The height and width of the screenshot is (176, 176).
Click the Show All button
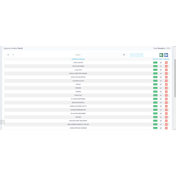pos(134,55)
